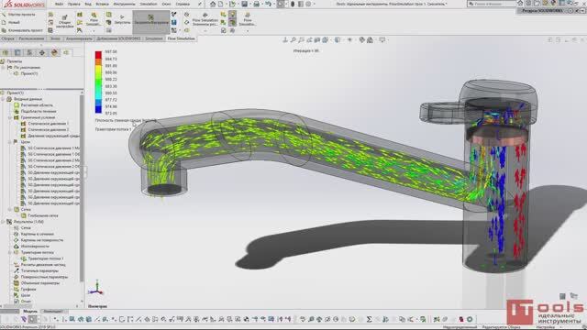
Task: Switch to the Анализировать ribbon tab
Action: (x=79, y=38)
